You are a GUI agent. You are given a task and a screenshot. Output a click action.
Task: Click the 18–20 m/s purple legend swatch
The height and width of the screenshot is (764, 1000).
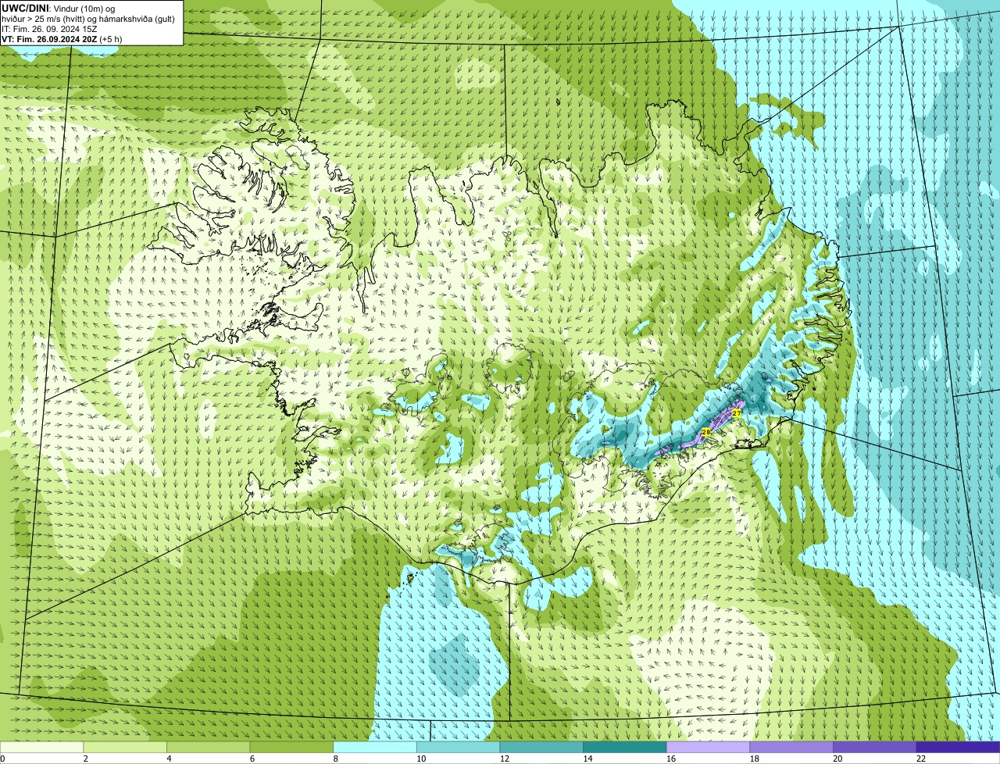coord(791,747)
